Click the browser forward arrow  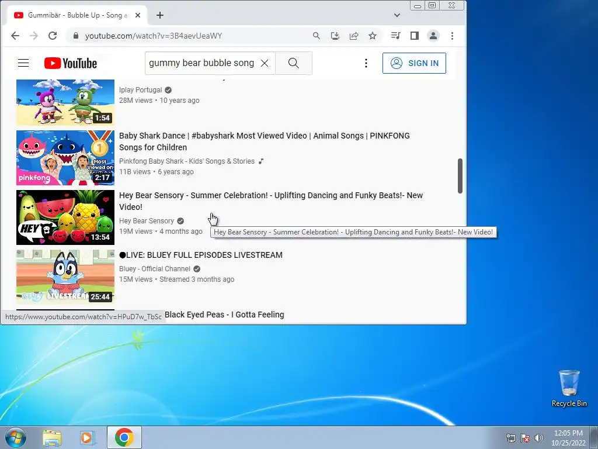click(34, 36)
